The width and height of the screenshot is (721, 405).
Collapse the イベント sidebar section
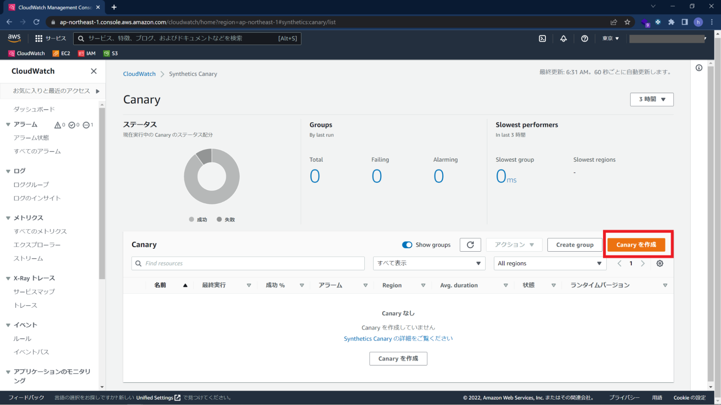point(8,325)
